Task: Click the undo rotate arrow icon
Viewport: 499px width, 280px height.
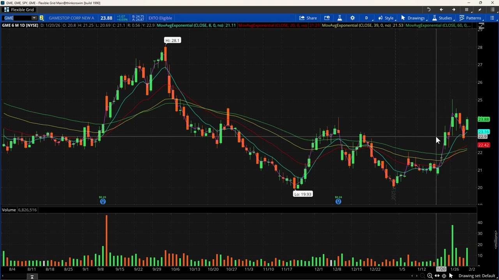Action: click(428, 10)
